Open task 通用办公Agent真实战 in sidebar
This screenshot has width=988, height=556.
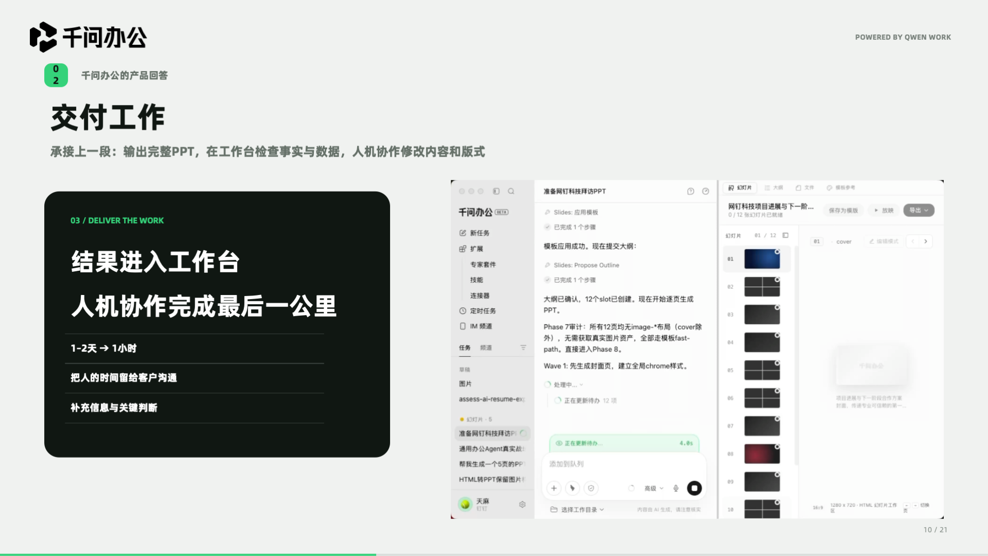(x=492, y=449)
